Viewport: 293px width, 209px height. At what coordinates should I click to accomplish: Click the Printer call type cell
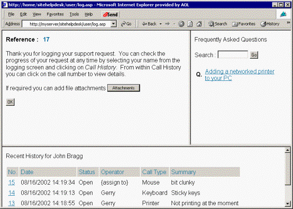(x=151, y=203)
